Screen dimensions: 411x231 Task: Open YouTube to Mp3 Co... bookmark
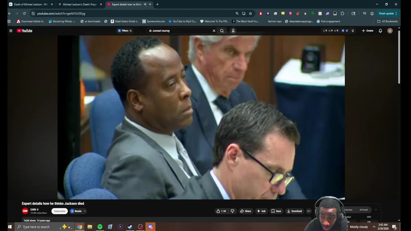coord(182,21)
